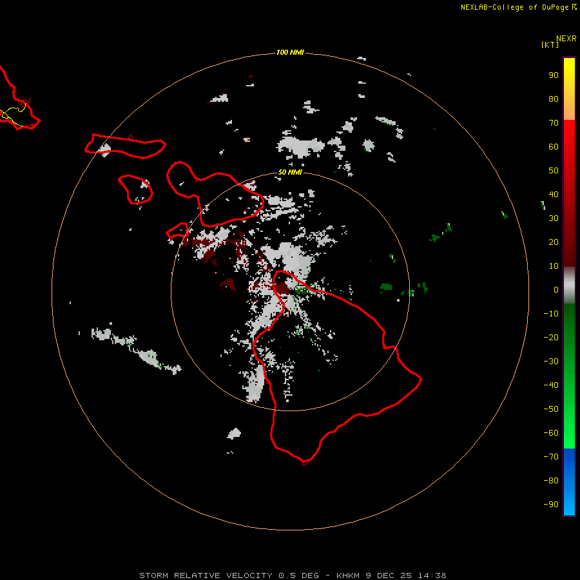580x580 pixels.
Task: Click the NEXR label above the scale
Action: coord(566,39)
